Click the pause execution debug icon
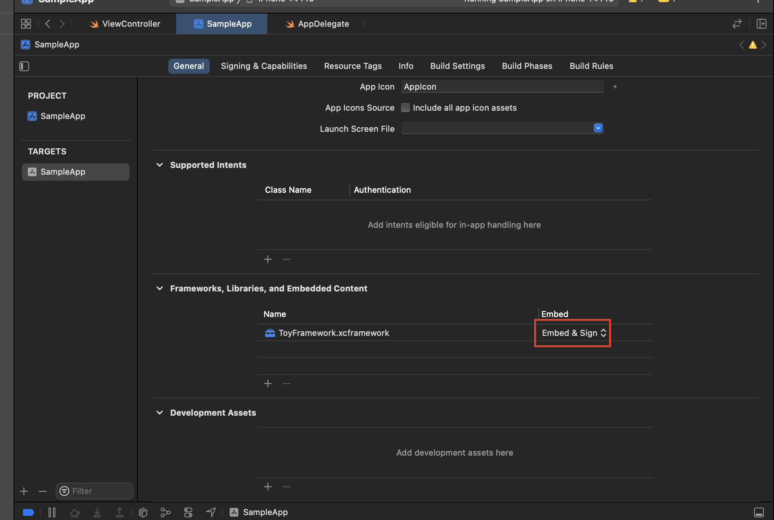The image size is (774, 520). point(52,512)
